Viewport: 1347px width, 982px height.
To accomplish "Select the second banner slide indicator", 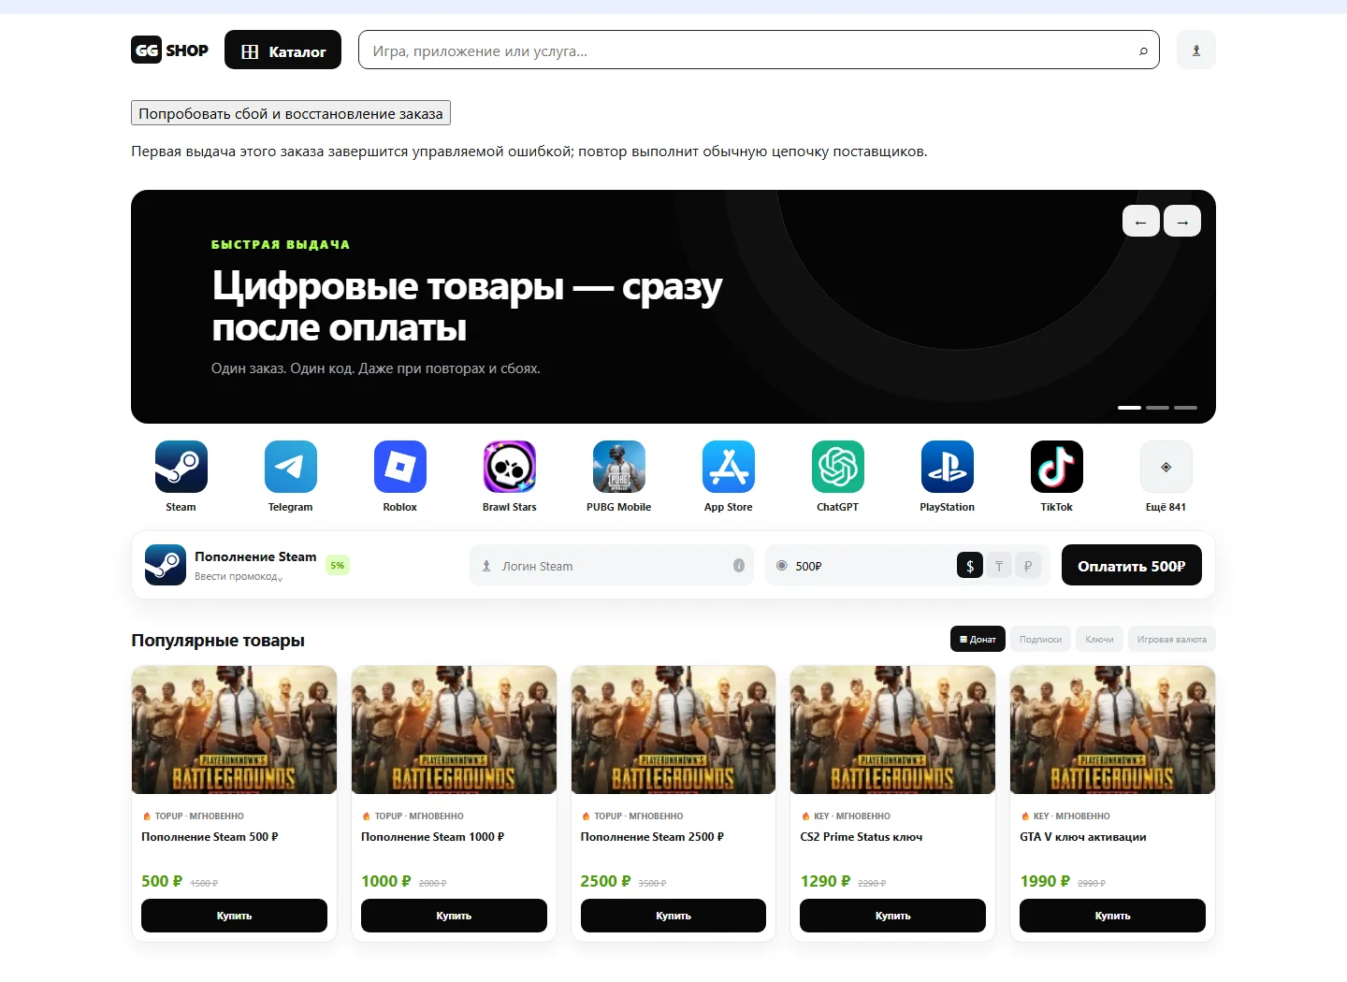I will click(x=1158, y=408).
